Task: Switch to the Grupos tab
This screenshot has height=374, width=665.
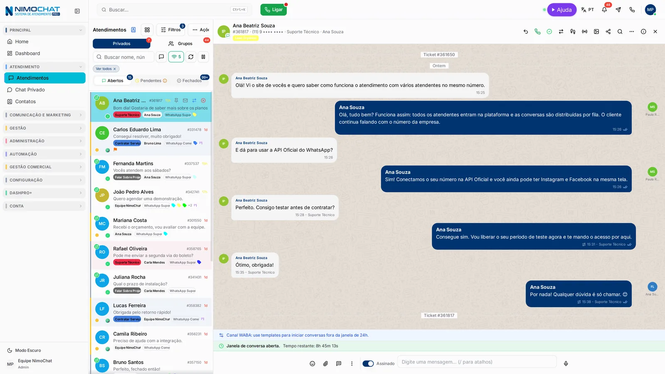Action: (180, 44)
